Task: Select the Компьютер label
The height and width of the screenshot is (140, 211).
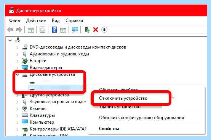Action: pos(42,122)
